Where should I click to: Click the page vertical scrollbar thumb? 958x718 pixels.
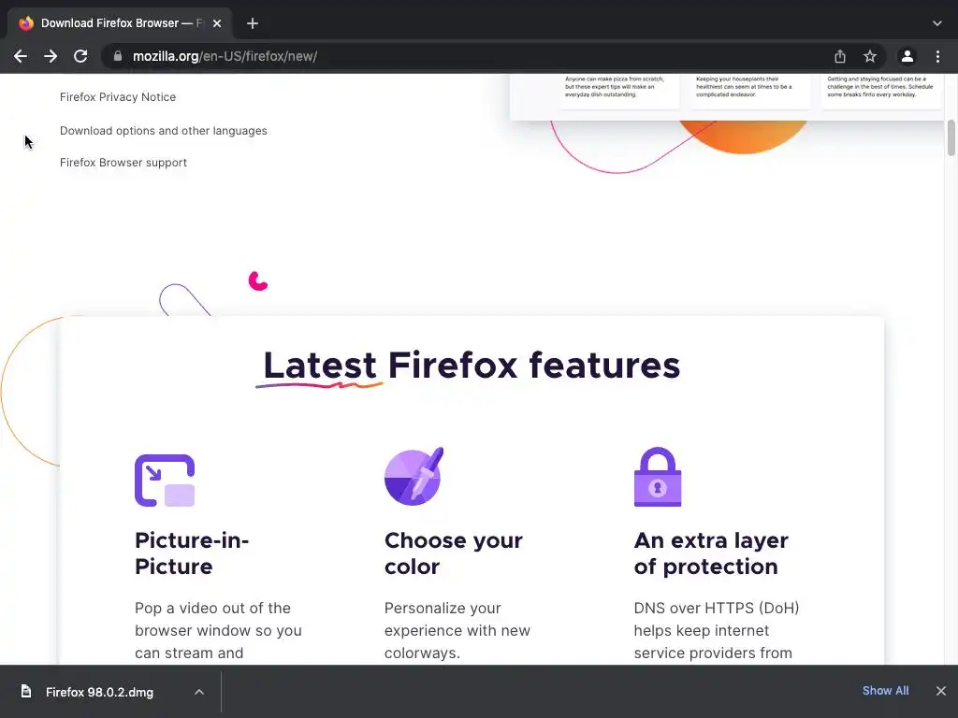[x=951, y=138]
